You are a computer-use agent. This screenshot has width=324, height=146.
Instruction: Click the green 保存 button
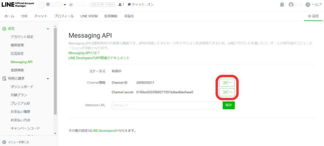228,105
